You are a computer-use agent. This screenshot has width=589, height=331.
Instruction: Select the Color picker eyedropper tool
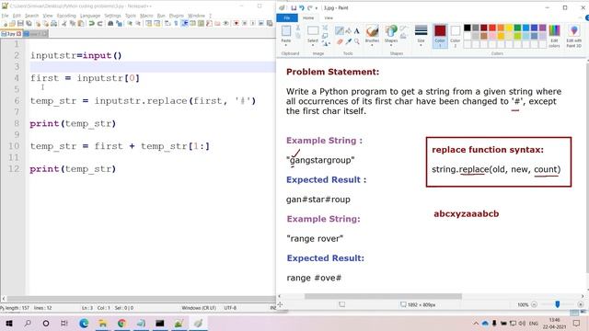pyautogui.click(x=348, y=41)
